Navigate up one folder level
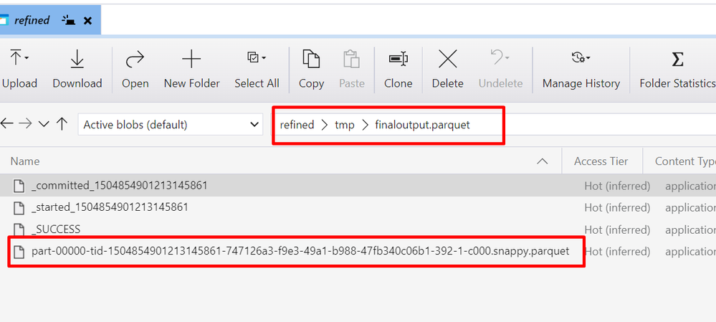 pos(62,125)
